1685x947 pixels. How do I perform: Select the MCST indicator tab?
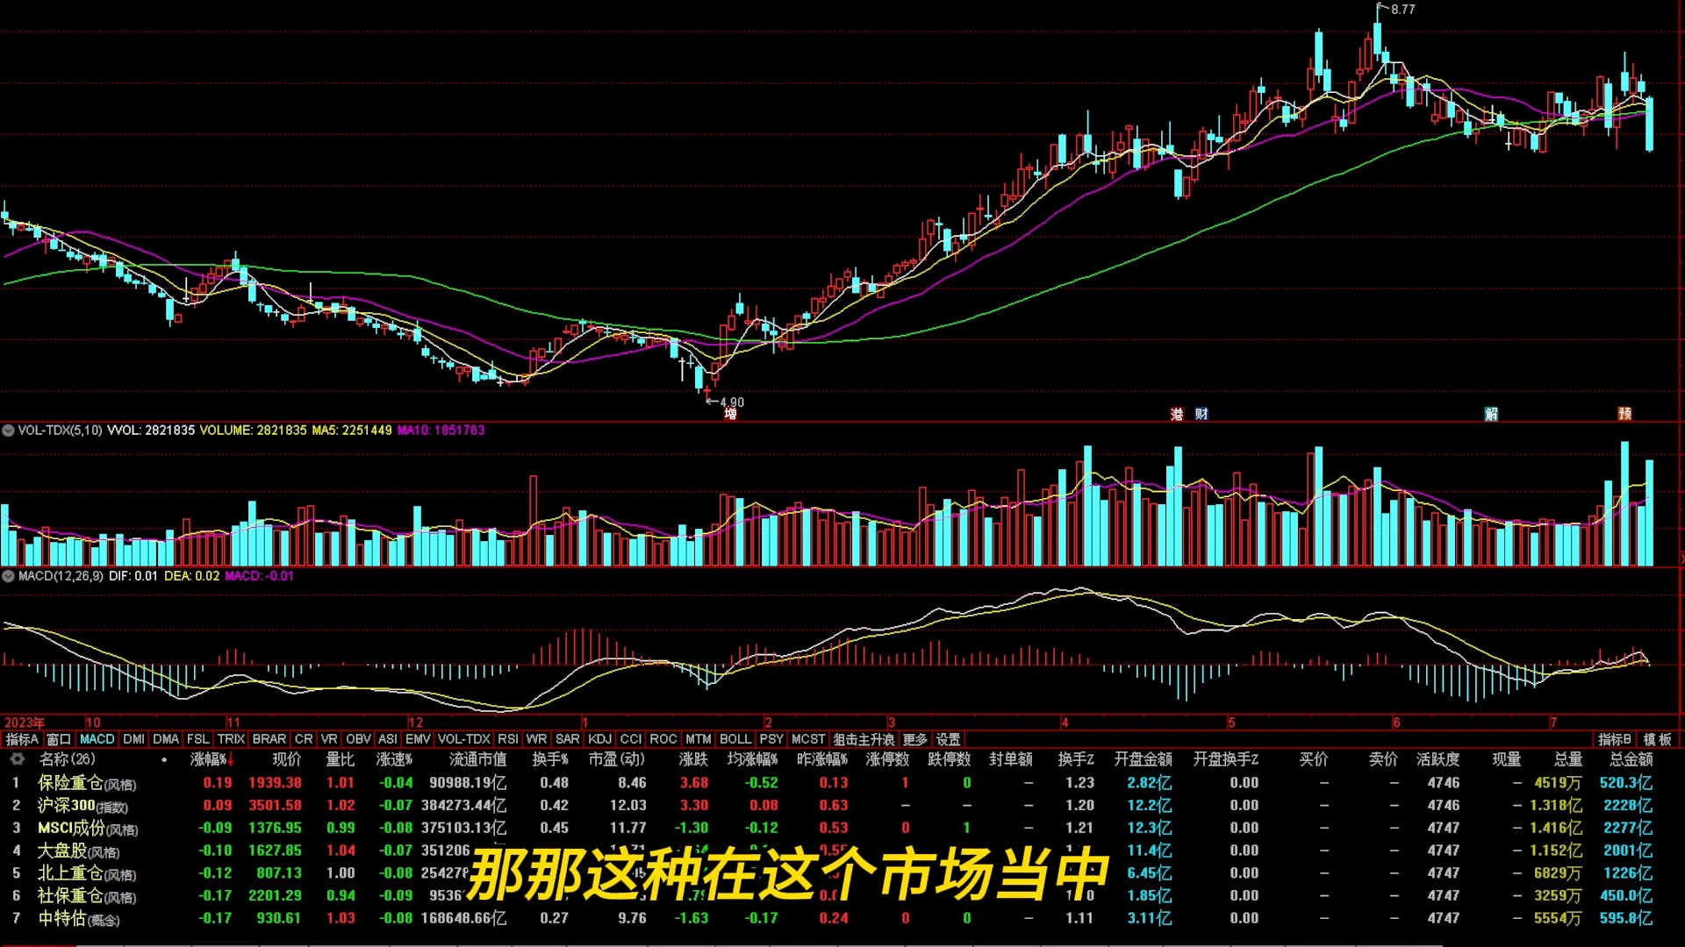[x=808, y=739]
